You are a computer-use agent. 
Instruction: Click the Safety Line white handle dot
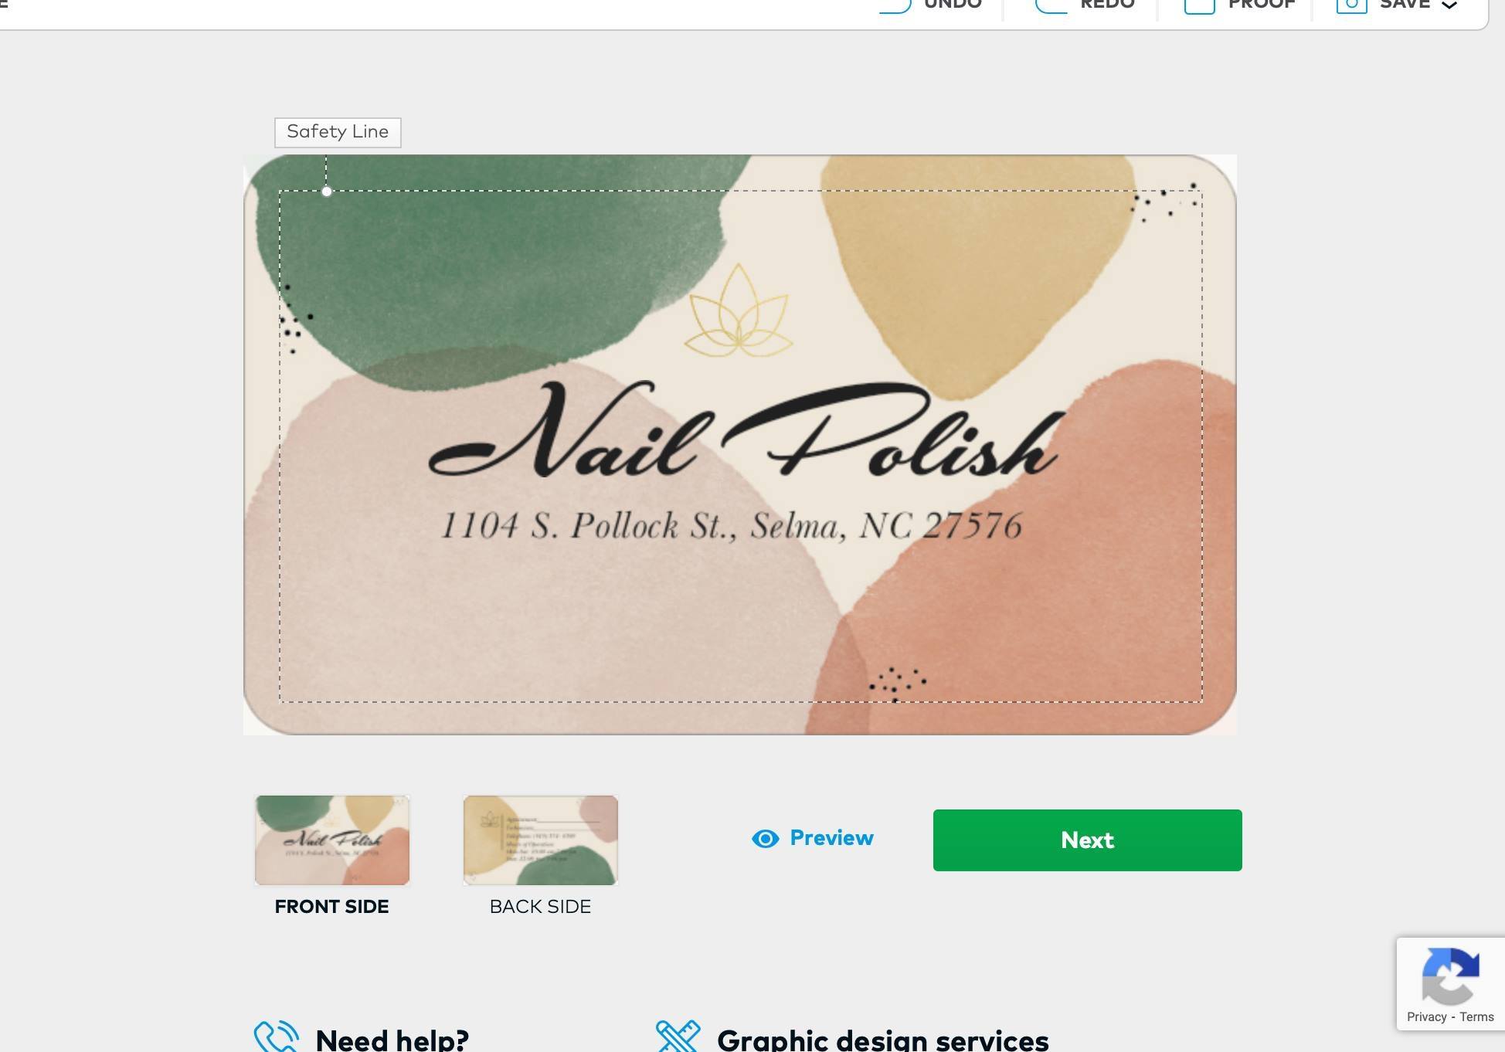point(327,192)
